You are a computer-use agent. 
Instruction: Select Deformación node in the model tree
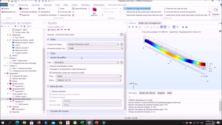tap(23, 104)
